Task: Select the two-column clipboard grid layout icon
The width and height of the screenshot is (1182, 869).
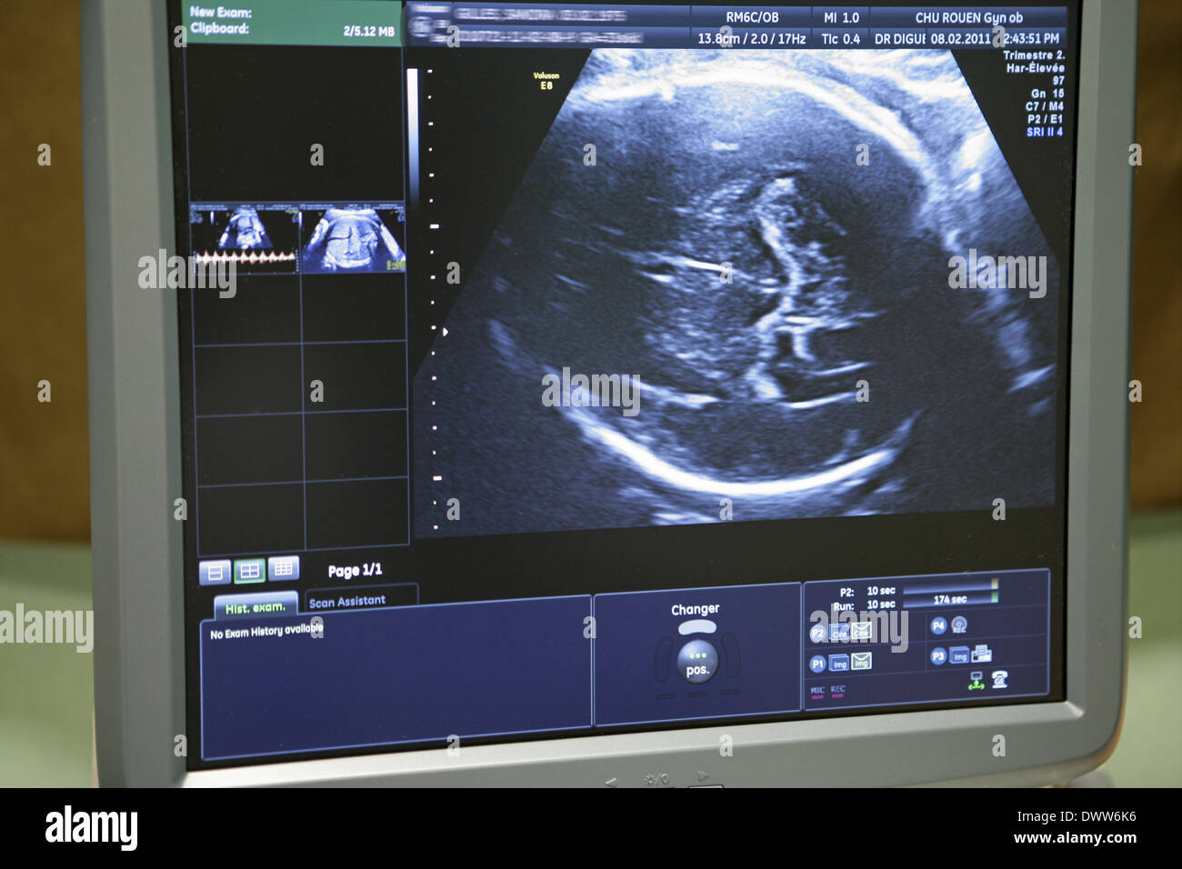Action: (x=249, y=570)
